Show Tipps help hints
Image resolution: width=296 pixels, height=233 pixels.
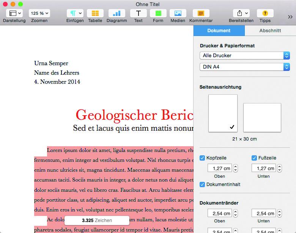(265, 13)
